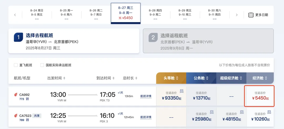Sort flights by 总时长 total duration
Image resolution: width=284 pixels, height=129 pixels.
click(x=130, y=78)
